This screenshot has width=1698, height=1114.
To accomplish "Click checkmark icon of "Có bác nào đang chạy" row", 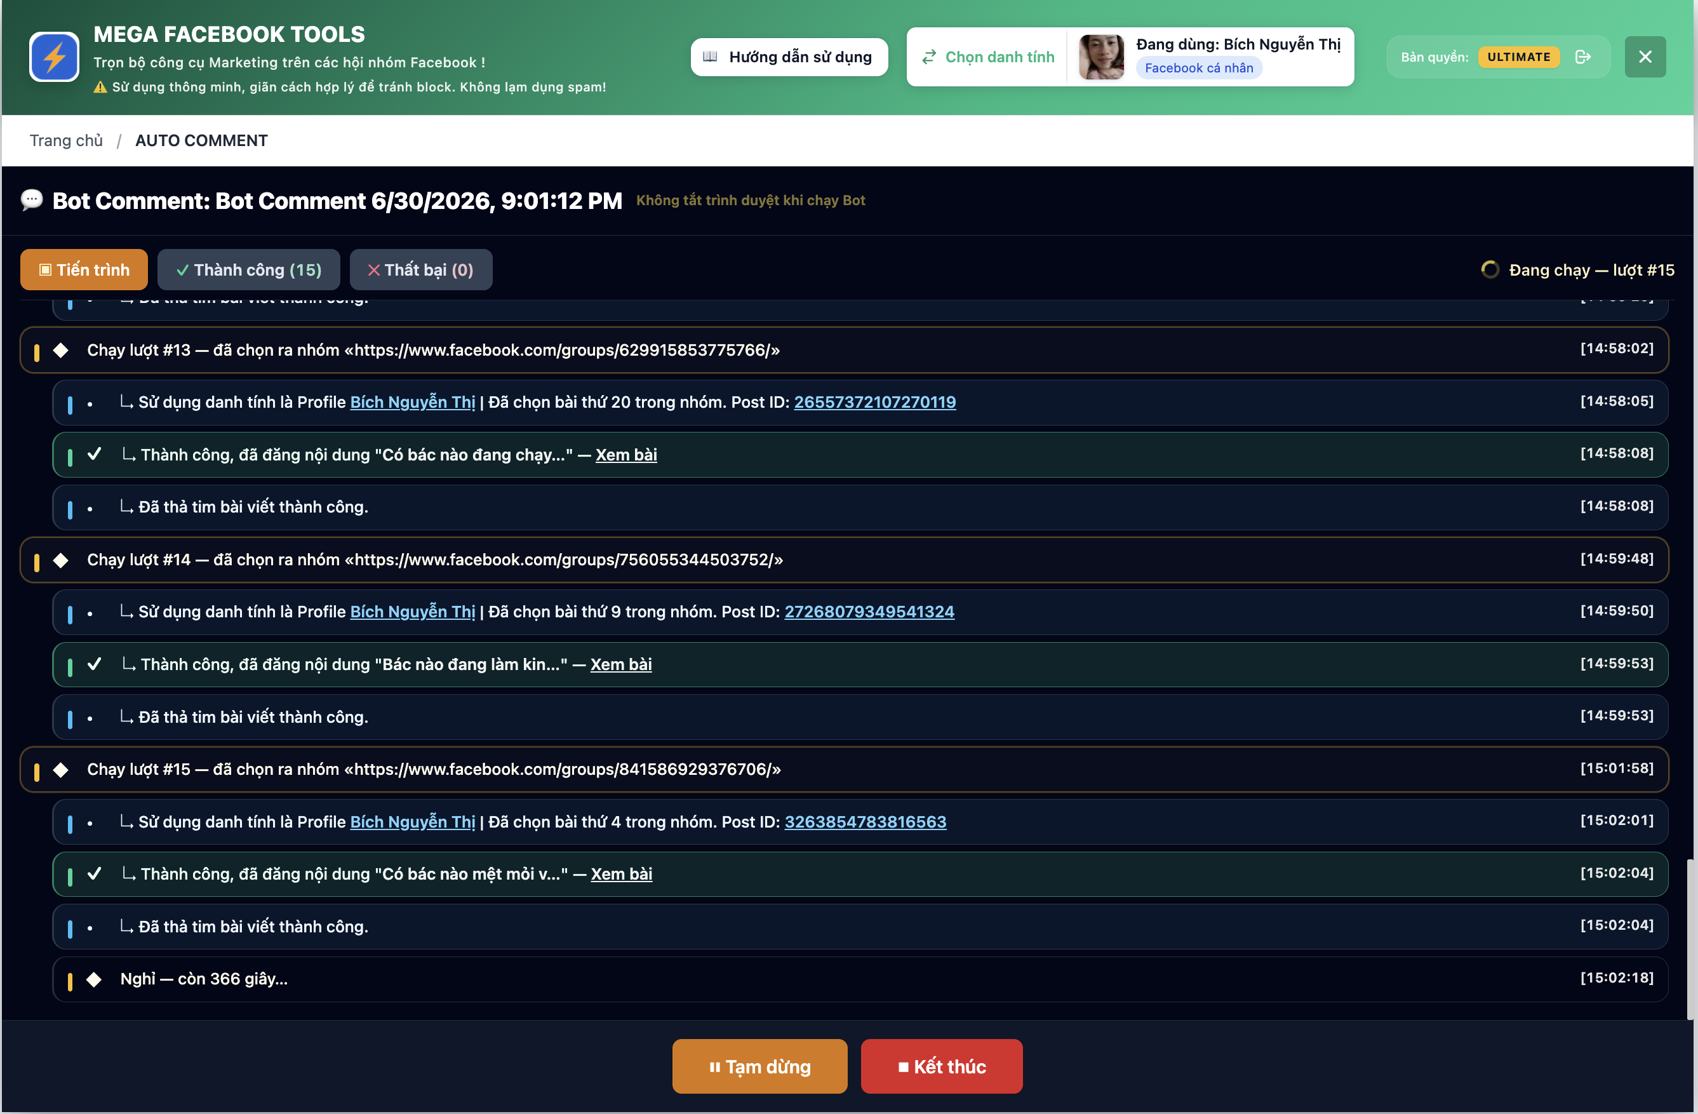I will [x=94, y=454].
